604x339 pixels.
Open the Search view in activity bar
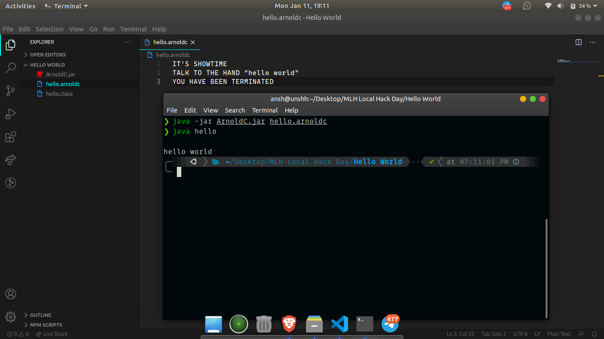tap(11, 68)
